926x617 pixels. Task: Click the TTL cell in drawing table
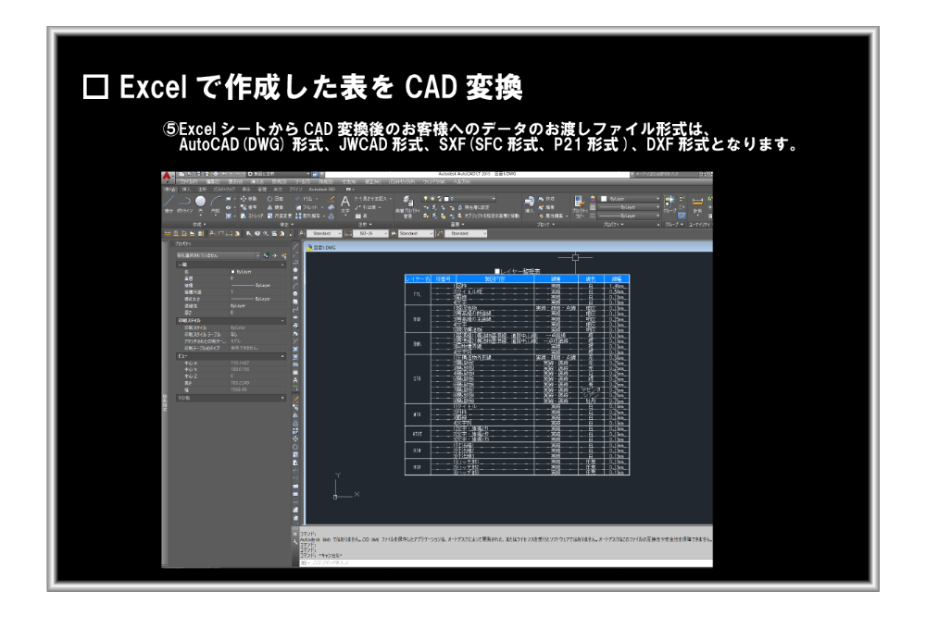coord(418,294)
